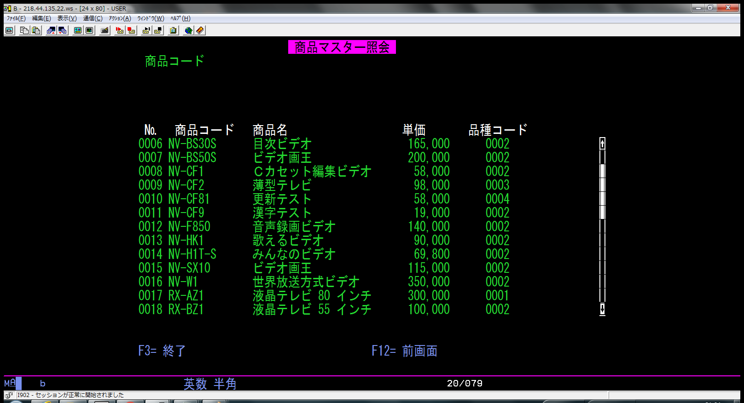The image size is (744, 403).
Task: Open the keyboard remap toolbar icon
Action: (x=105, y=30)
